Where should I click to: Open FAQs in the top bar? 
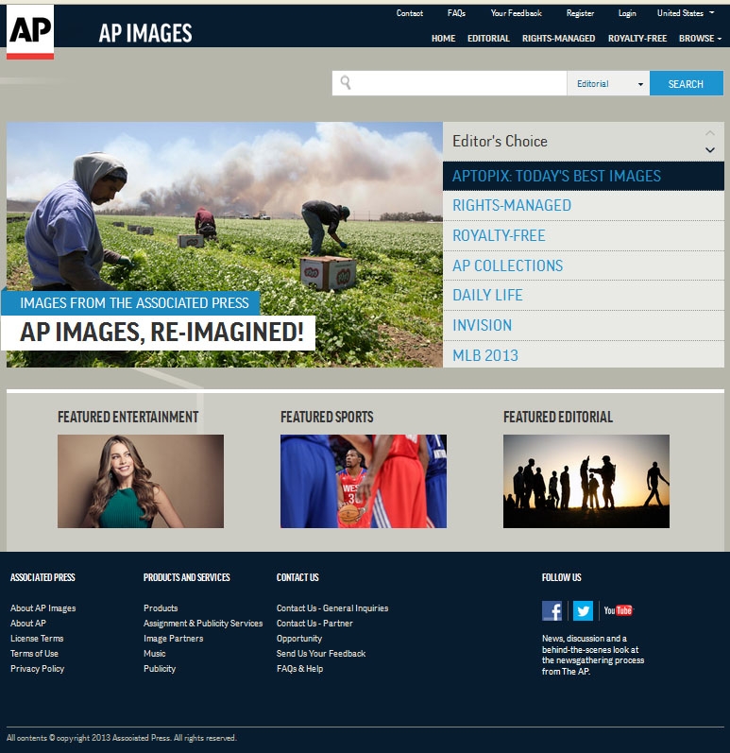click(456, 13)
